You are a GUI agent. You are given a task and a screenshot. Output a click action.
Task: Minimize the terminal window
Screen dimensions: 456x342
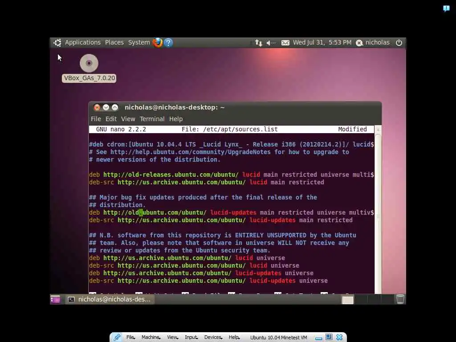click(106, 107)
